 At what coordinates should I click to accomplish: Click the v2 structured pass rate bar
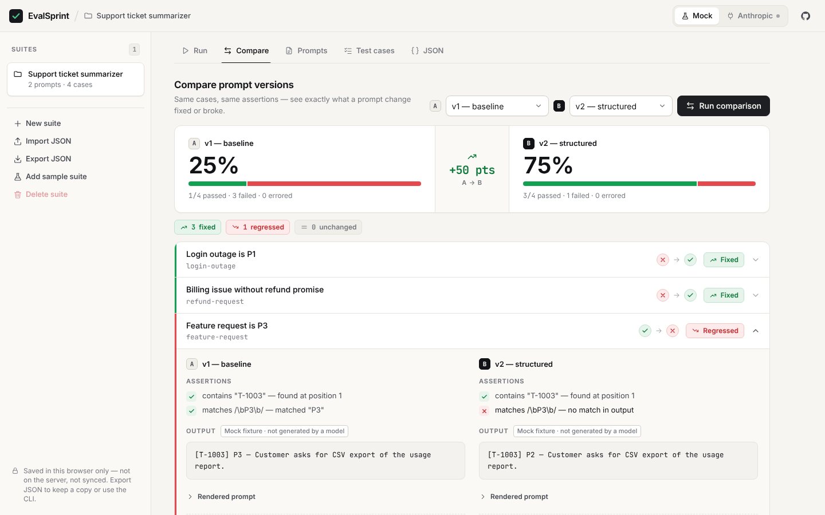click(x=639, y=184)
